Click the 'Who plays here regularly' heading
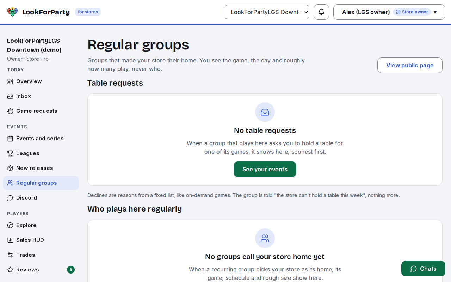This screenshot has height=282, width=451. [x=135, y=209]
